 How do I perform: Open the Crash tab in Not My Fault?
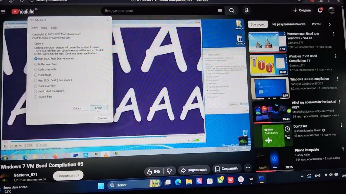tap(34, 27)
